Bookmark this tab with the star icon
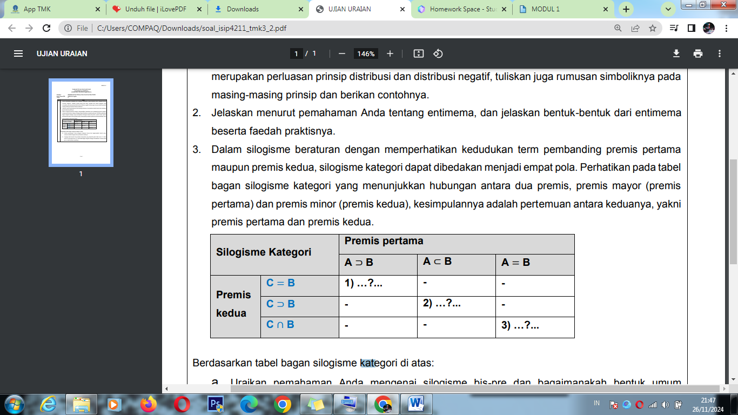 pyautogui.click(x=653, y=28)
